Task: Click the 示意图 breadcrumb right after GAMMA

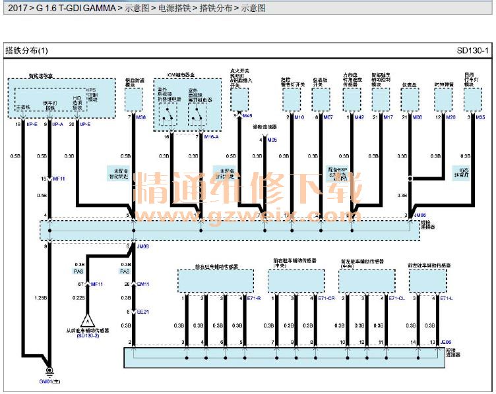Action: [x=137, y=8]
